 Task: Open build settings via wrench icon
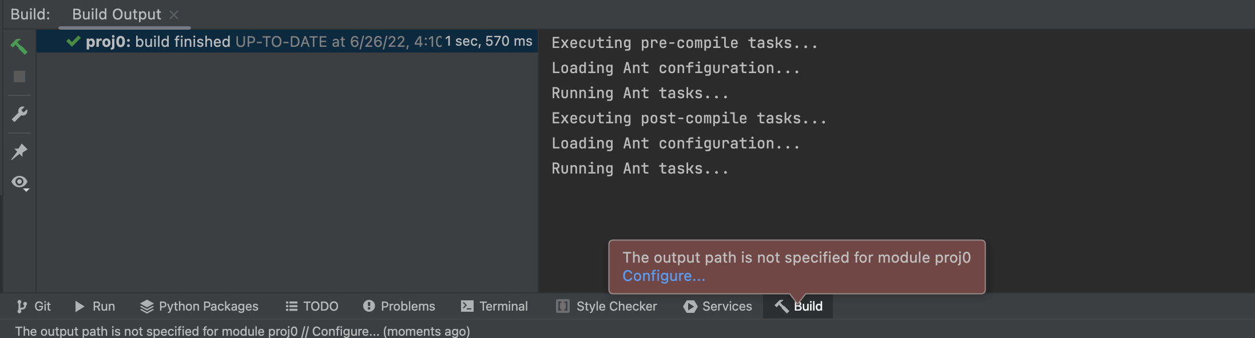19,114
